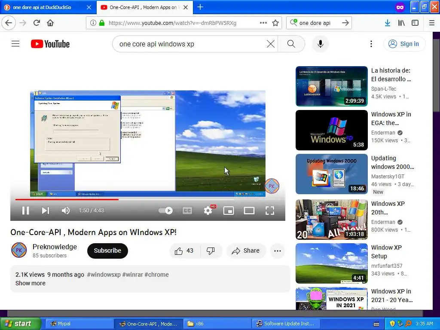The width and height of the screenshot is (440, 330).
Task: Open Updating Windows 2000 video thumbnail
Action: pyautogui.click(x=331, y=174)
